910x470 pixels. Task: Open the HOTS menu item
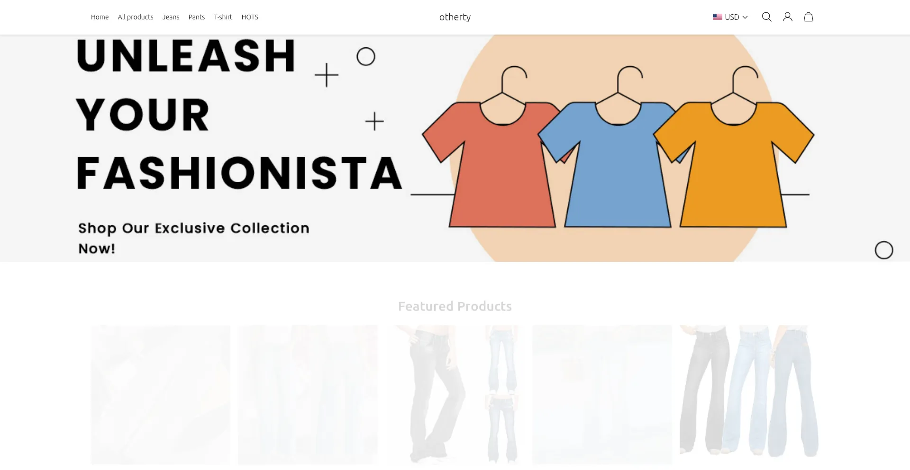pos(250,17)
